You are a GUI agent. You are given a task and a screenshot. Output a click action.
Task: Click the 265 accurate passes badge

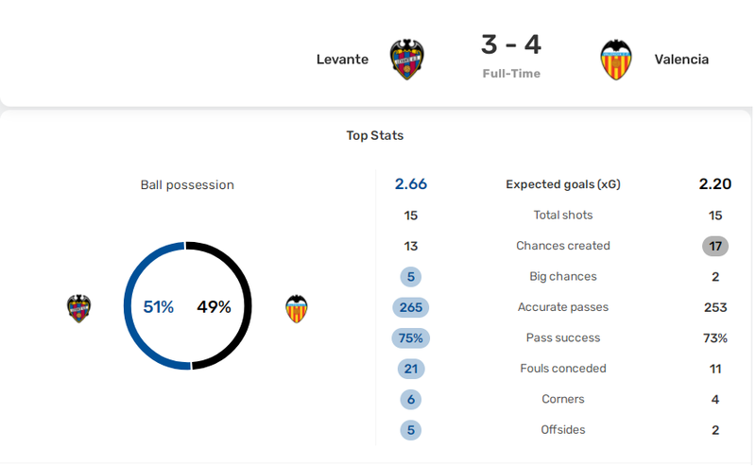point(411,307)
